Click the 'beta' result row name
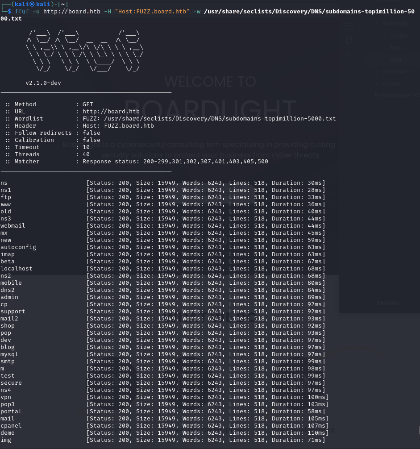The width and height of the screenshot is (420, 449). [x=8, y=262]
